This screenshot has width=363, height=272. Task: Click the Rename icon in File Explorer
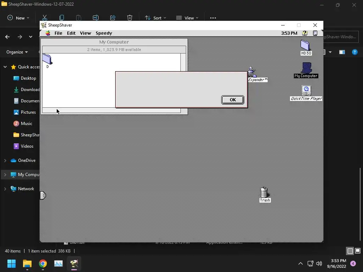(96, 18)
